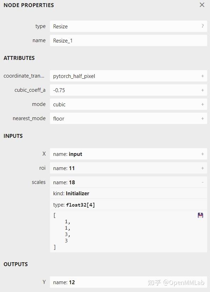Select the floor nearest_mode value
The width and height of the screenshot is (210, 292).
(x=59, y=119)
